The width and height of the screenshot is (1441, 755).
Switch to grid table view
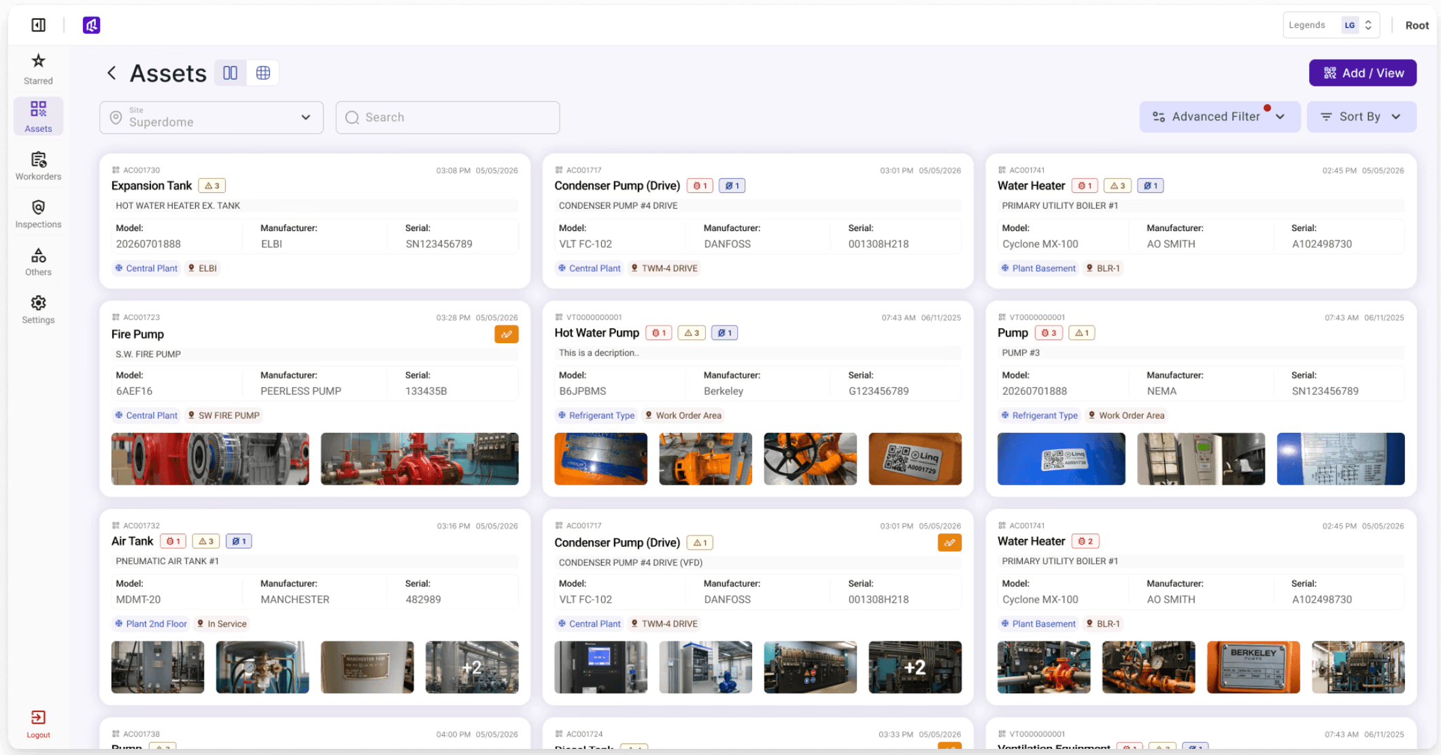pos(263,73)
